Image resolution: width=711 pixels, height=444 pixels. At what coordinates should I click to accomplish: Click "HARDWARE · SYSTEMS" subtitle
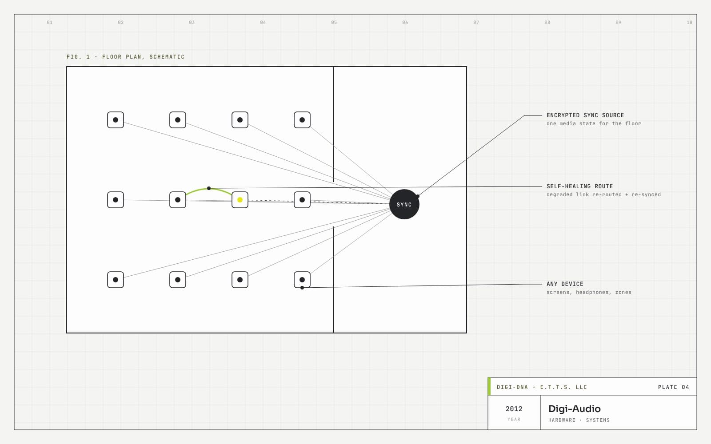579,420
